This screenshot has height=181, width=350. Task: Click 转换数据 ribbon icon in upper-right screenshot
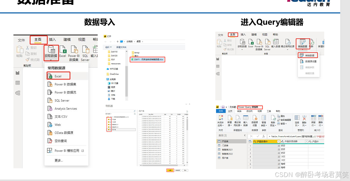303,42
